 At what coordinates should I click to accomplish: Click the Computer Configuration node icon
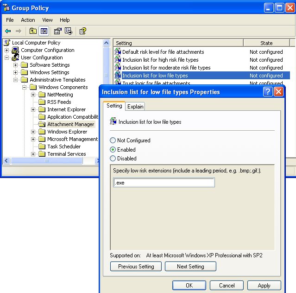(x=15, y=50)
